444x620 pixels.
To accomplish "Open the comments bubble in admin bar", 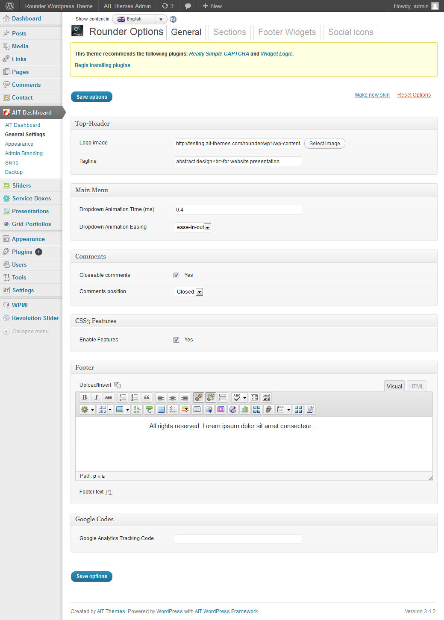I will 188,6.
